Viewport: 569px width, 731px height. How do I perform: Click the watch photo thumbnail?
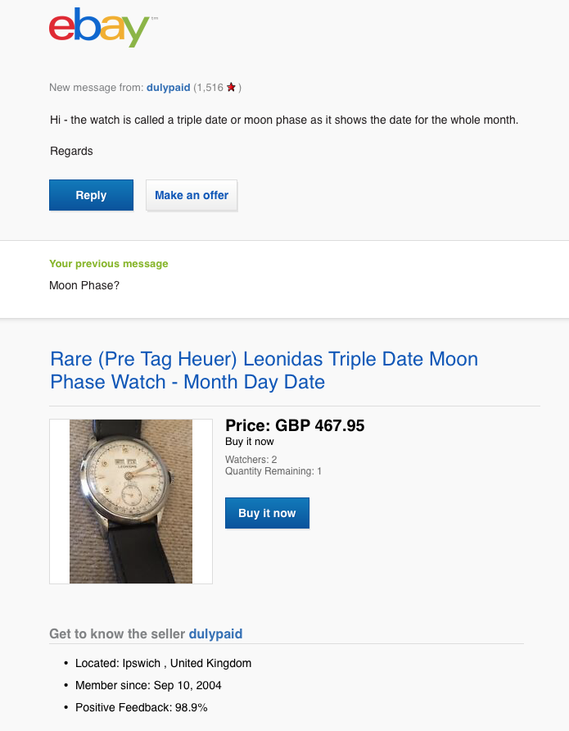tap(130, 501)
